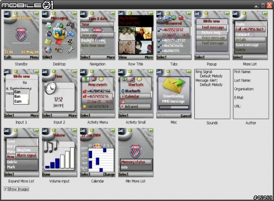Click the signal strength icon in Standby preview
274x201 pixels.
7,13
